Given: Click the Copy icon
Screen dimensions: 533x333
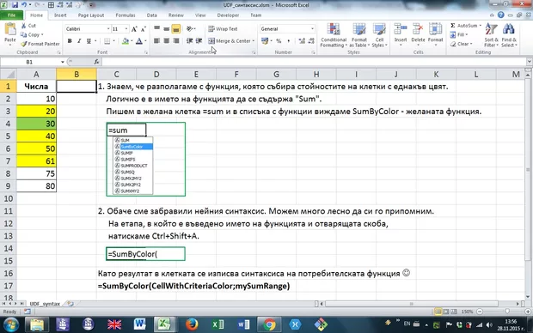Looking at the screenshot, I should pos(23,34).
